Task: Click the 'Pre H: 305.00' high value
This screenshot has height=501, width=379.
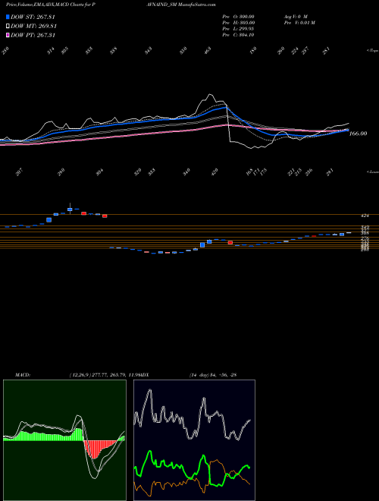Action: 238,23
